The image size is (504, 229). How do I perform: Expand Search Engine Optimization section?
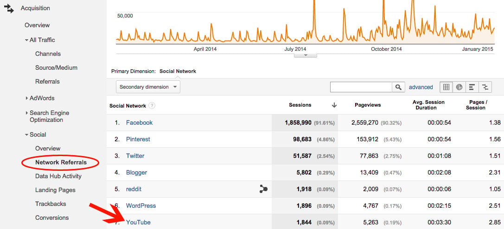coord(27,113)
